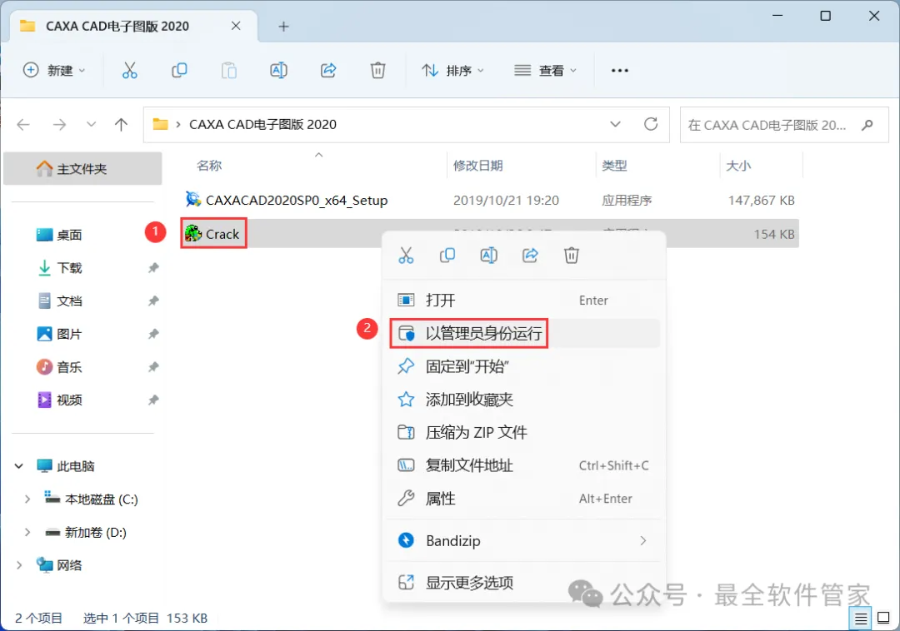Select 主文件夹 in sidebar
The height and width of the screenshot is (631, 900).
click(82, 168)
